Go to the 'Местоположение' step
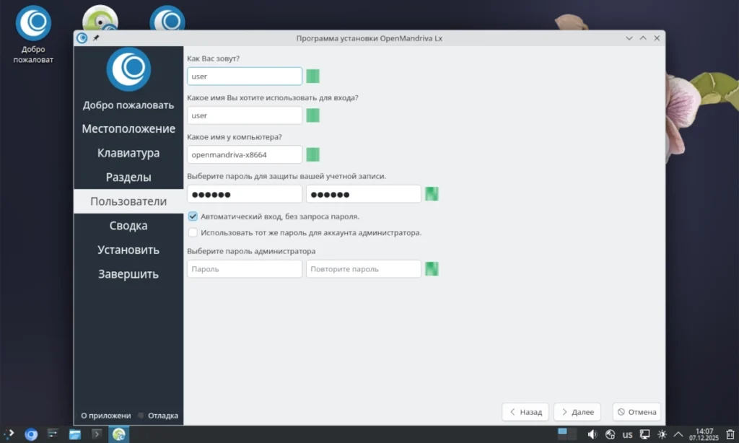Screen dimensions: 739x443 (x=128, y=128)
